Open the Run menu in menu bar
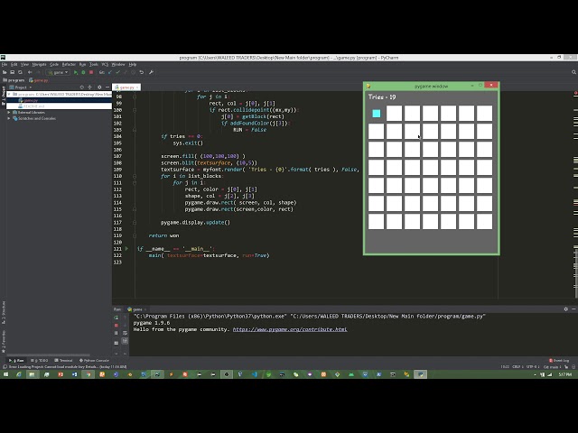This screenshot has width=578, height=433. [82, 64]
